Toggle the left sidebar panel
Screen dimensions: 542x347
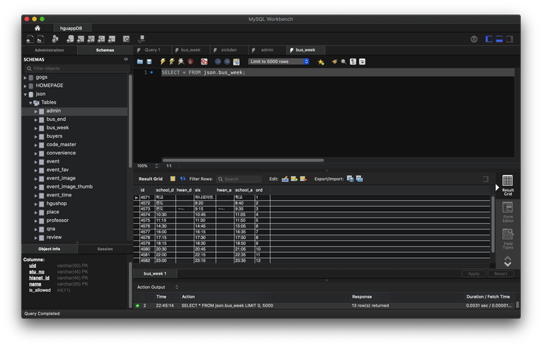[489, 39]
